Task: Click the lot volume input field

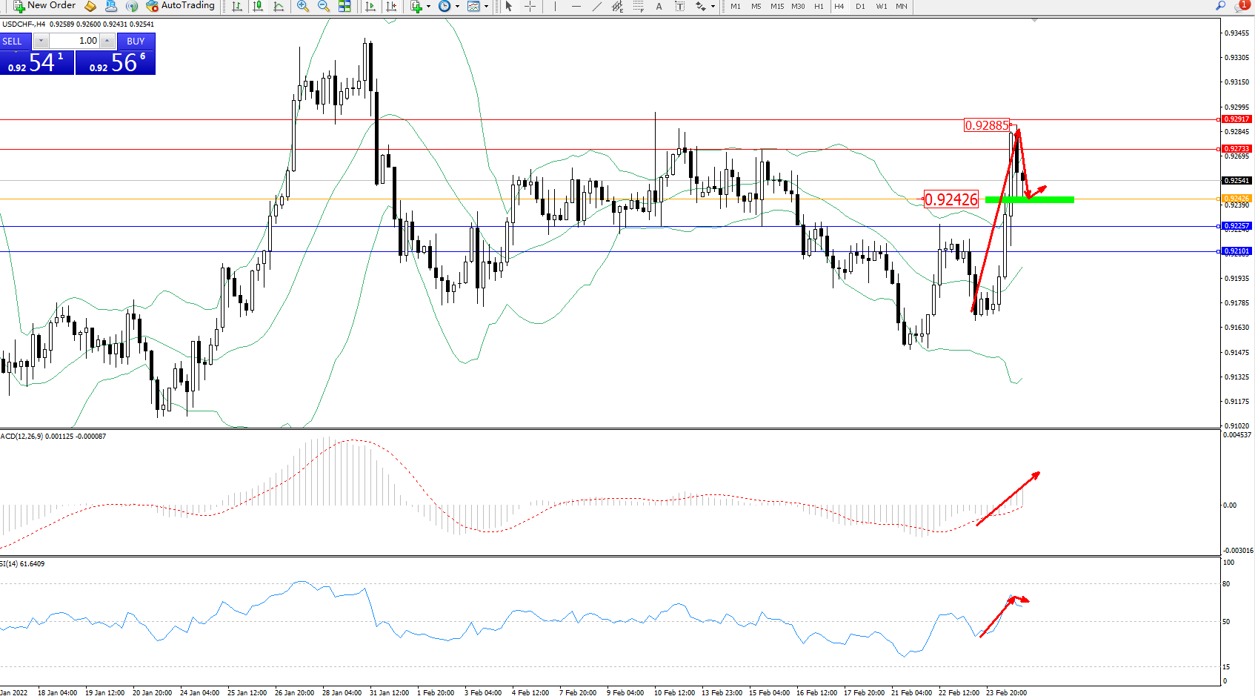Action: click(x=74, y=41)
